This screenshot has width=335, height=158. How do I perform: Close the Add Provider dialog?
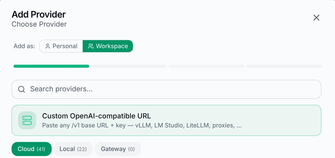316,18
